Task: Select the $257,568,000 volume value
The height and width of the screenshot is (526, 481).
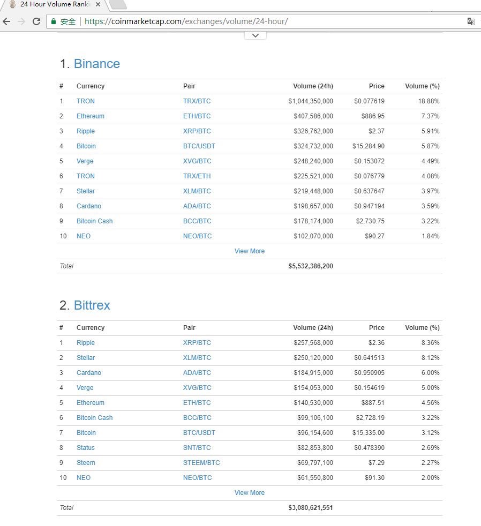Action: pos(313,343)
